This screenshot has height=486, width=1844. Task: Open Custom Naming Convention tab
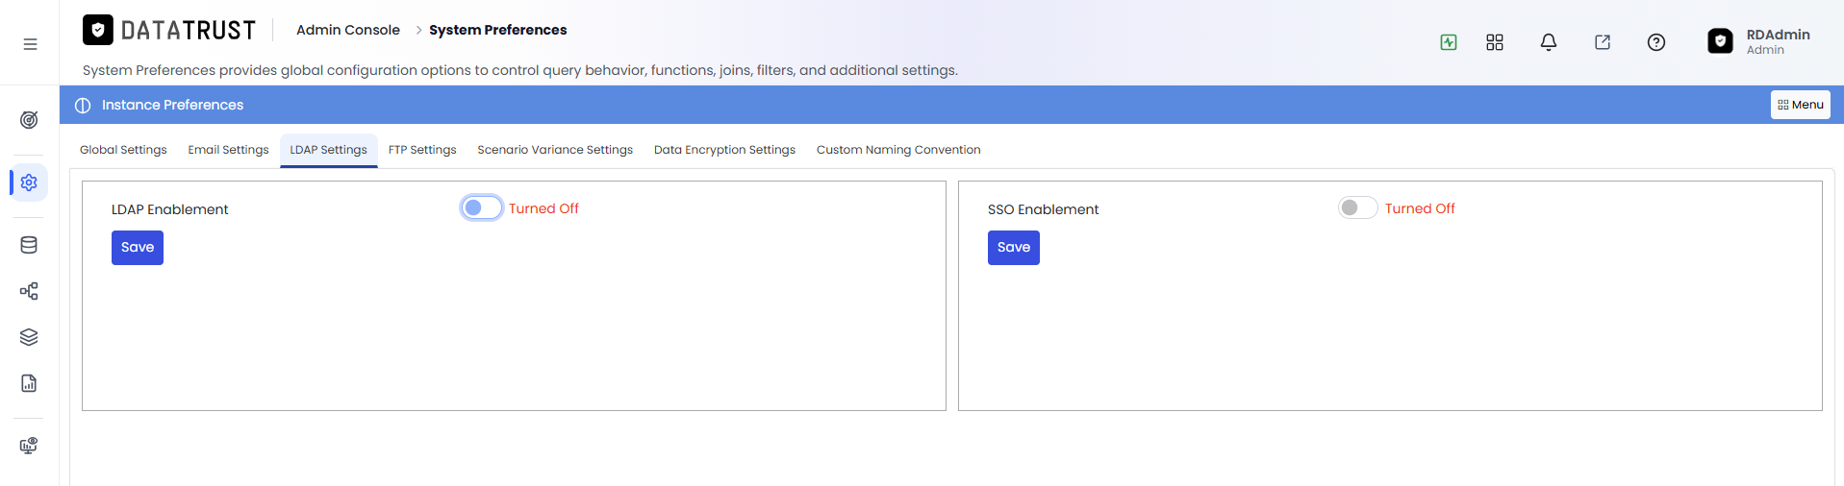pos(898,150)
